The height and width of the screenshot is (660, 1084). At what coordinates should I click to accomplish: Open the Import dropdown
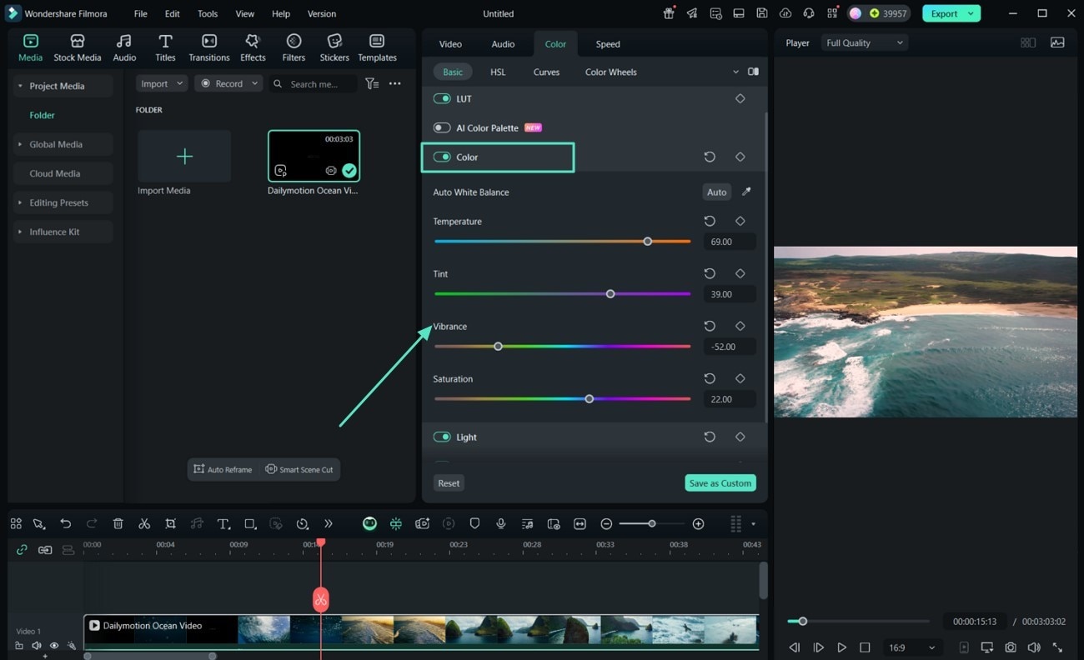pos(162,84)
